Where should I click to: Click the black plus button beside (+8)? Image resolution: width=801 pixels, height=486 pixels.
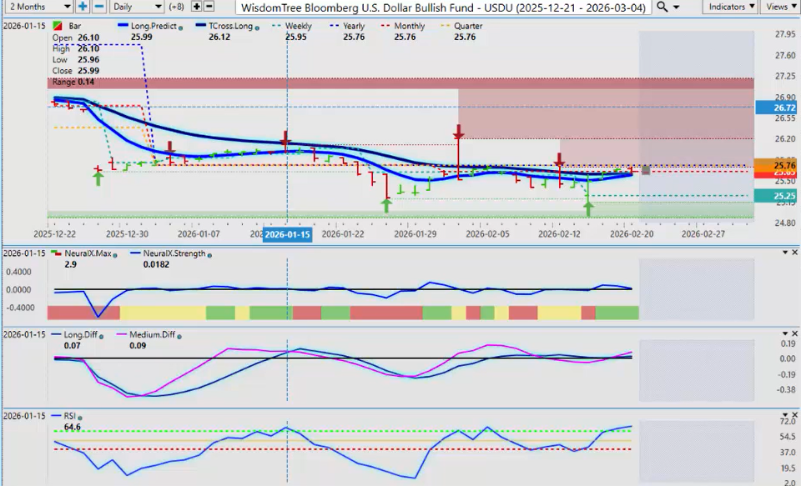[x=197, y=7]
